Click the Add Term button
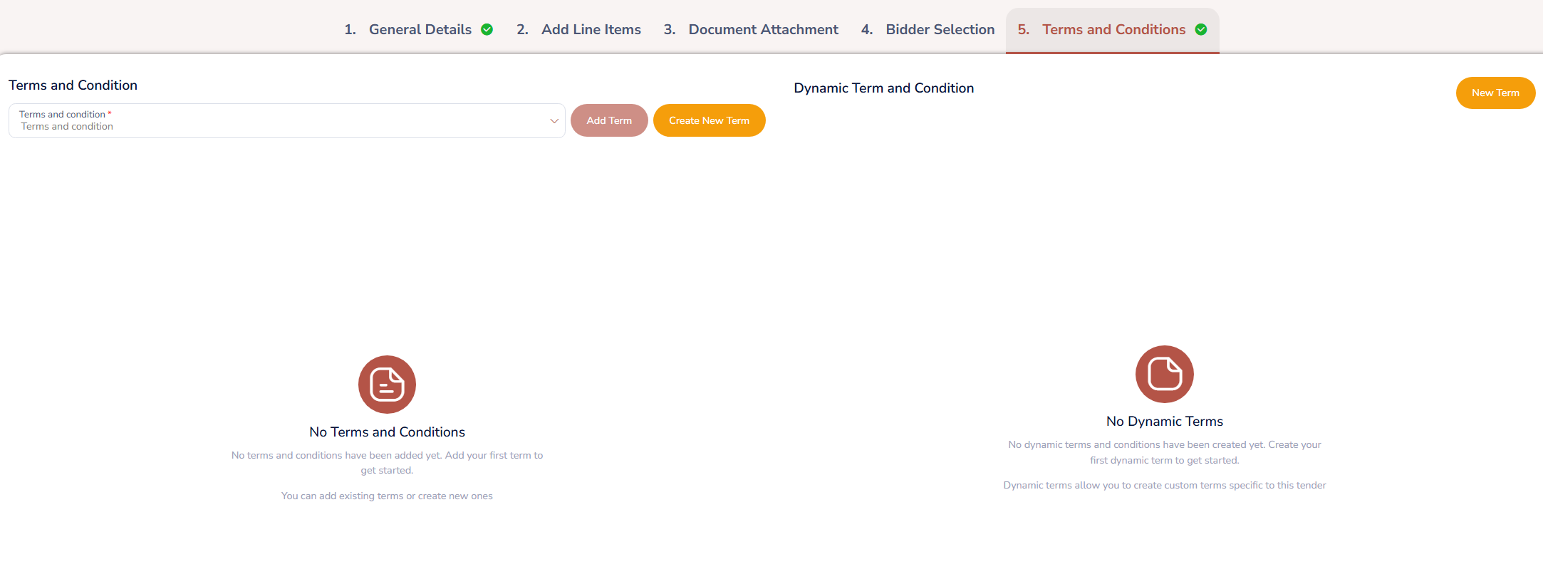The height and width of the screenshot is (569, 1543). point(609,120)
